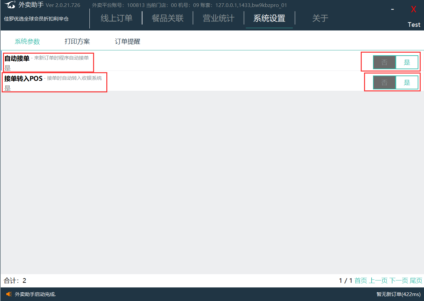The image size is (424, 301).
Task: Click the 上一页 pagination link
Action: pos(378,281)
